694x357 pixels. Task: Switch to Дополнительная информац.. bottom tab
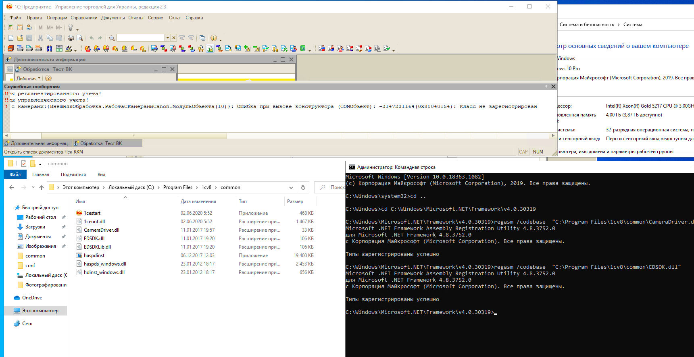[38, 143]
